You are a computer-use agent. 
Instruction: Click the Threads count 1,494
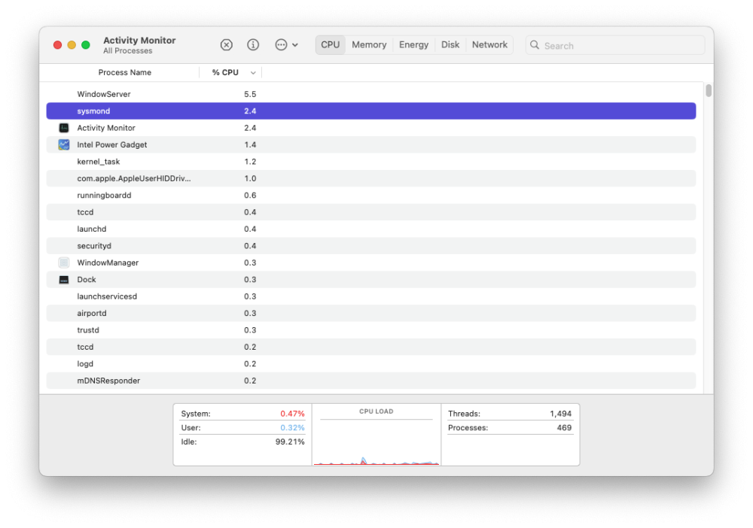click(x=560, y=414)
